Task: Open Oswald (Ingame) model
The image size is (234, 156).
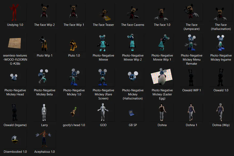Action: [x=15, y=112]
